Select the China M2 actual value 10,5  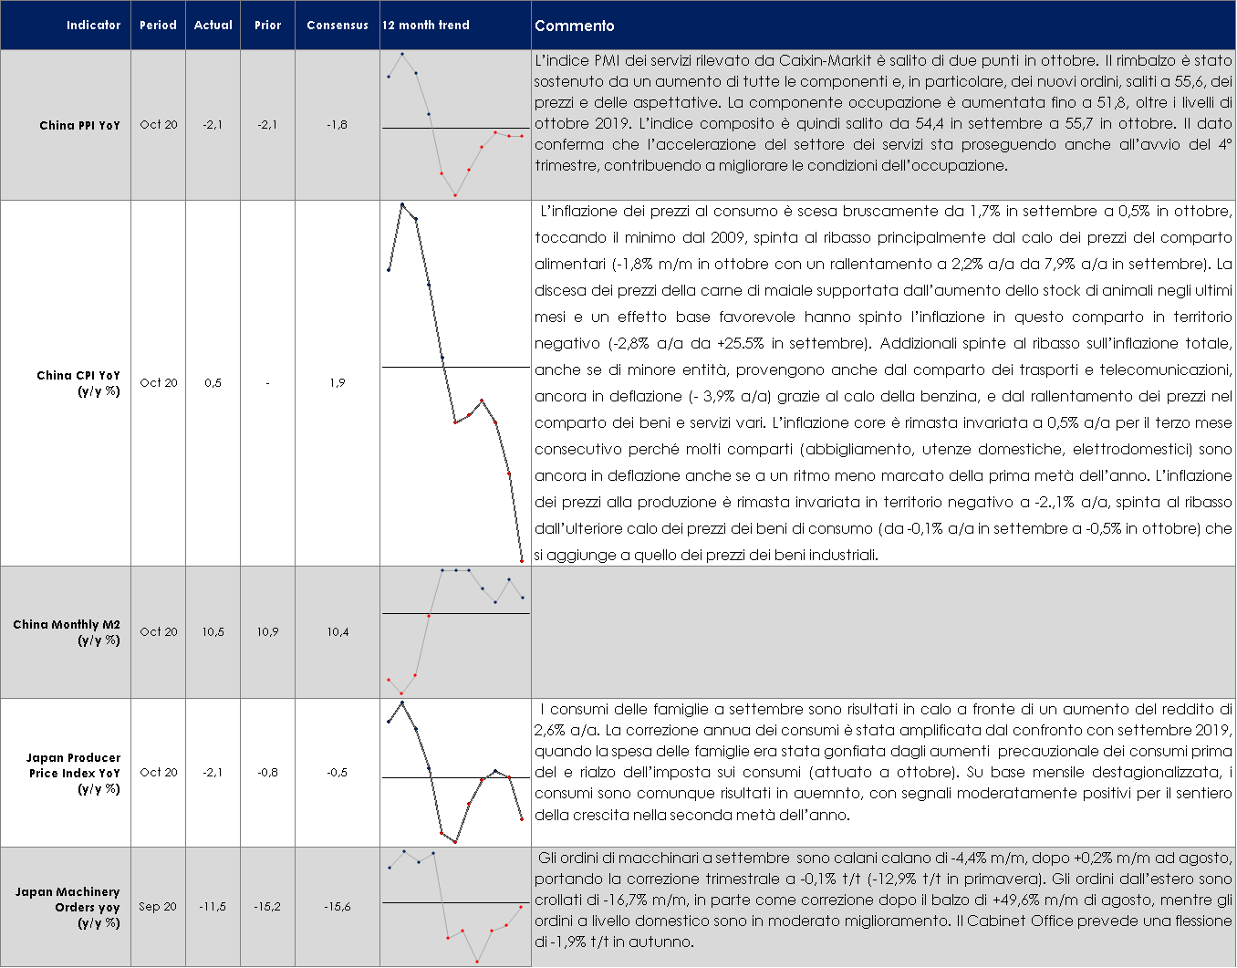tap(213, 631)
